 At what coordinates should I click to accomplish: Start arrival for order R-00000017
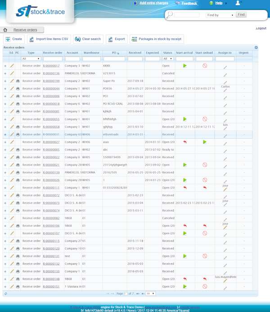tap(185, 66)
